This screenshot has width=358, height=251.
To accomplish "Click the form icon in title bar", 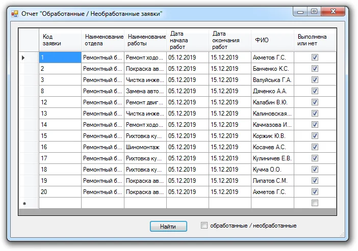I will [15, 14].
